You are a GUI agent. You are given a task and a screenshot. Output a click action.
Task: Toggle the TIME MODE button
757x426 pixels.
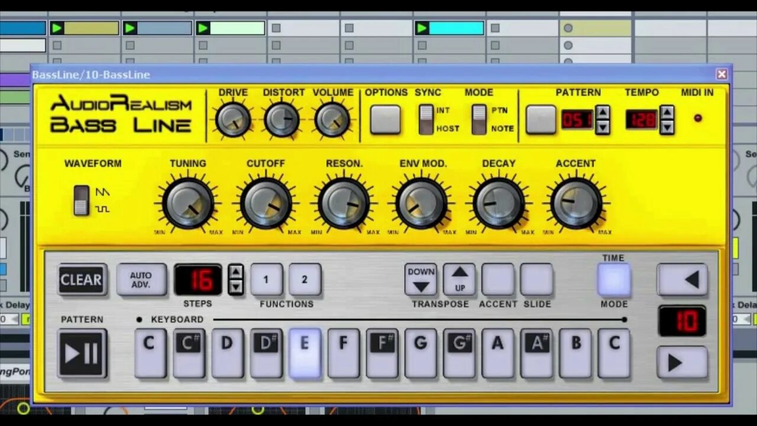(x=614, y=279)
